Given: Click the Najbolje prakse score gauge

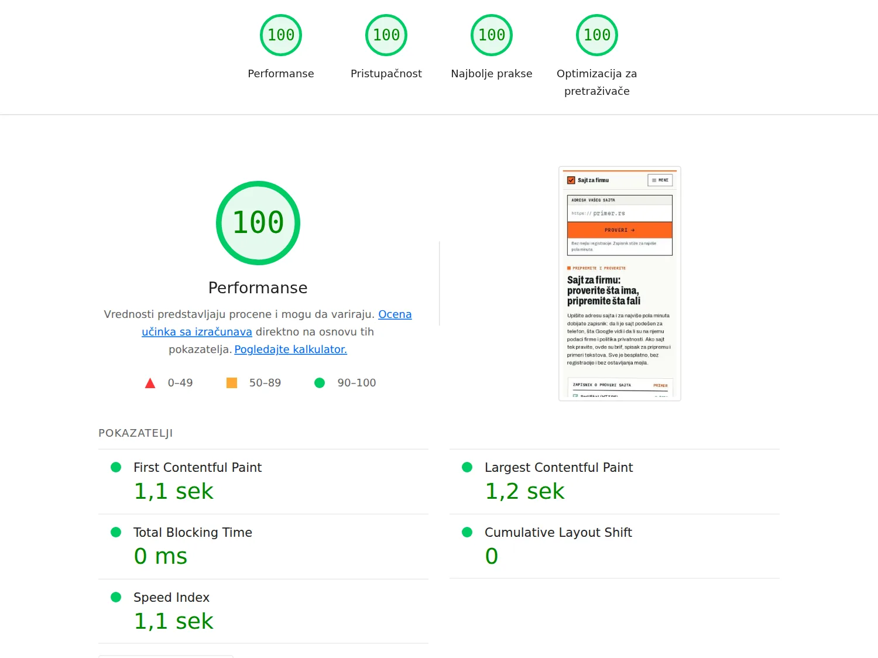Looking at the screenshot, I should click(492, 35).
